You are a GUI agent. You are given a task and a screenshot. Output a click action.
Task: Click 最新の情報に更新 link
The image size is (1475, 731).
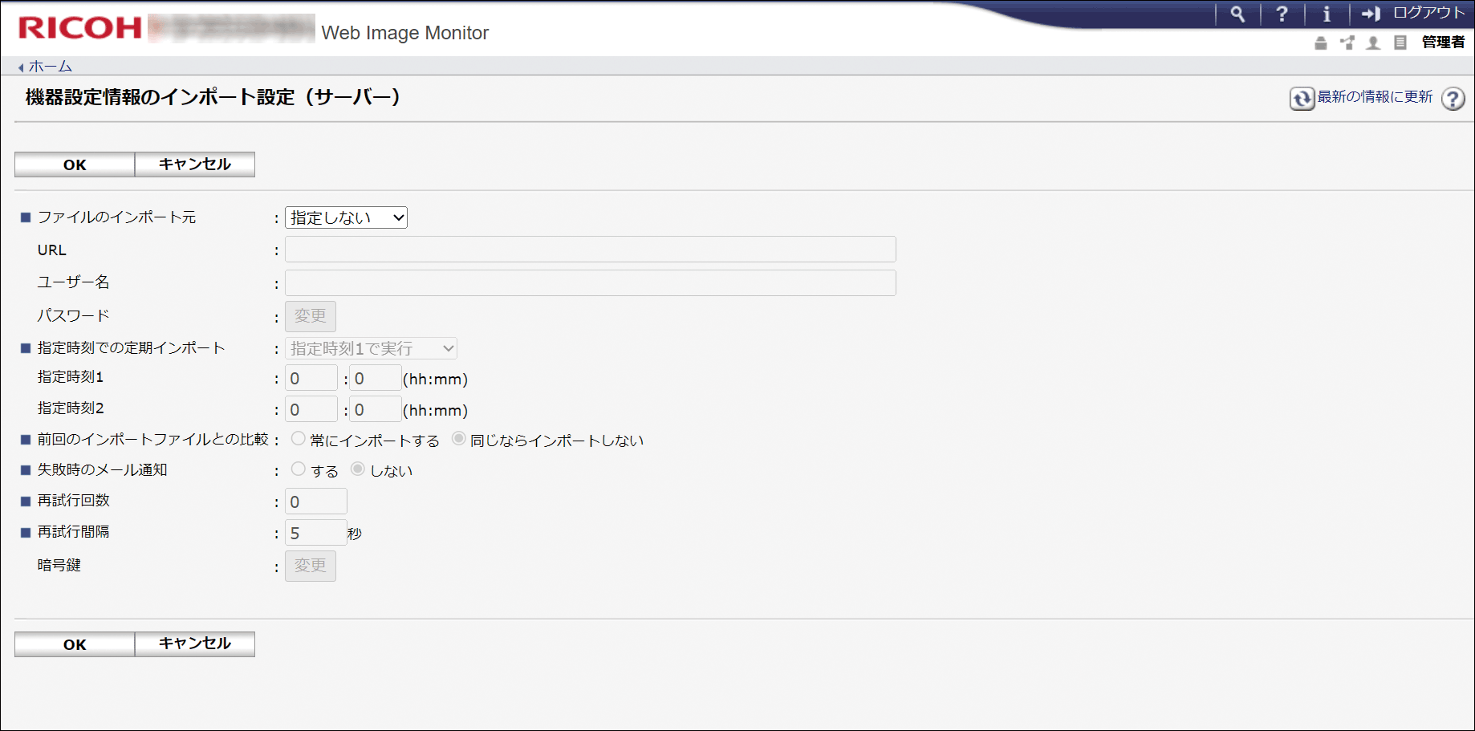(1375, 97)
